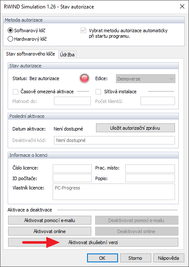Image resolution: width=189 pixels, height=267 pixels.
Task: Click the ID počítače field
Action: [x=72, y=178]
